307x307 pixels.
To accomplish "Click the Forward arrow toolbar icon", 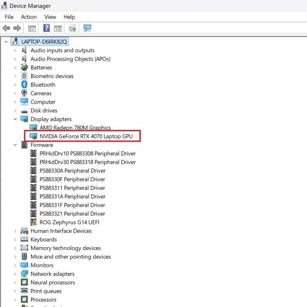I will point(17,29).
